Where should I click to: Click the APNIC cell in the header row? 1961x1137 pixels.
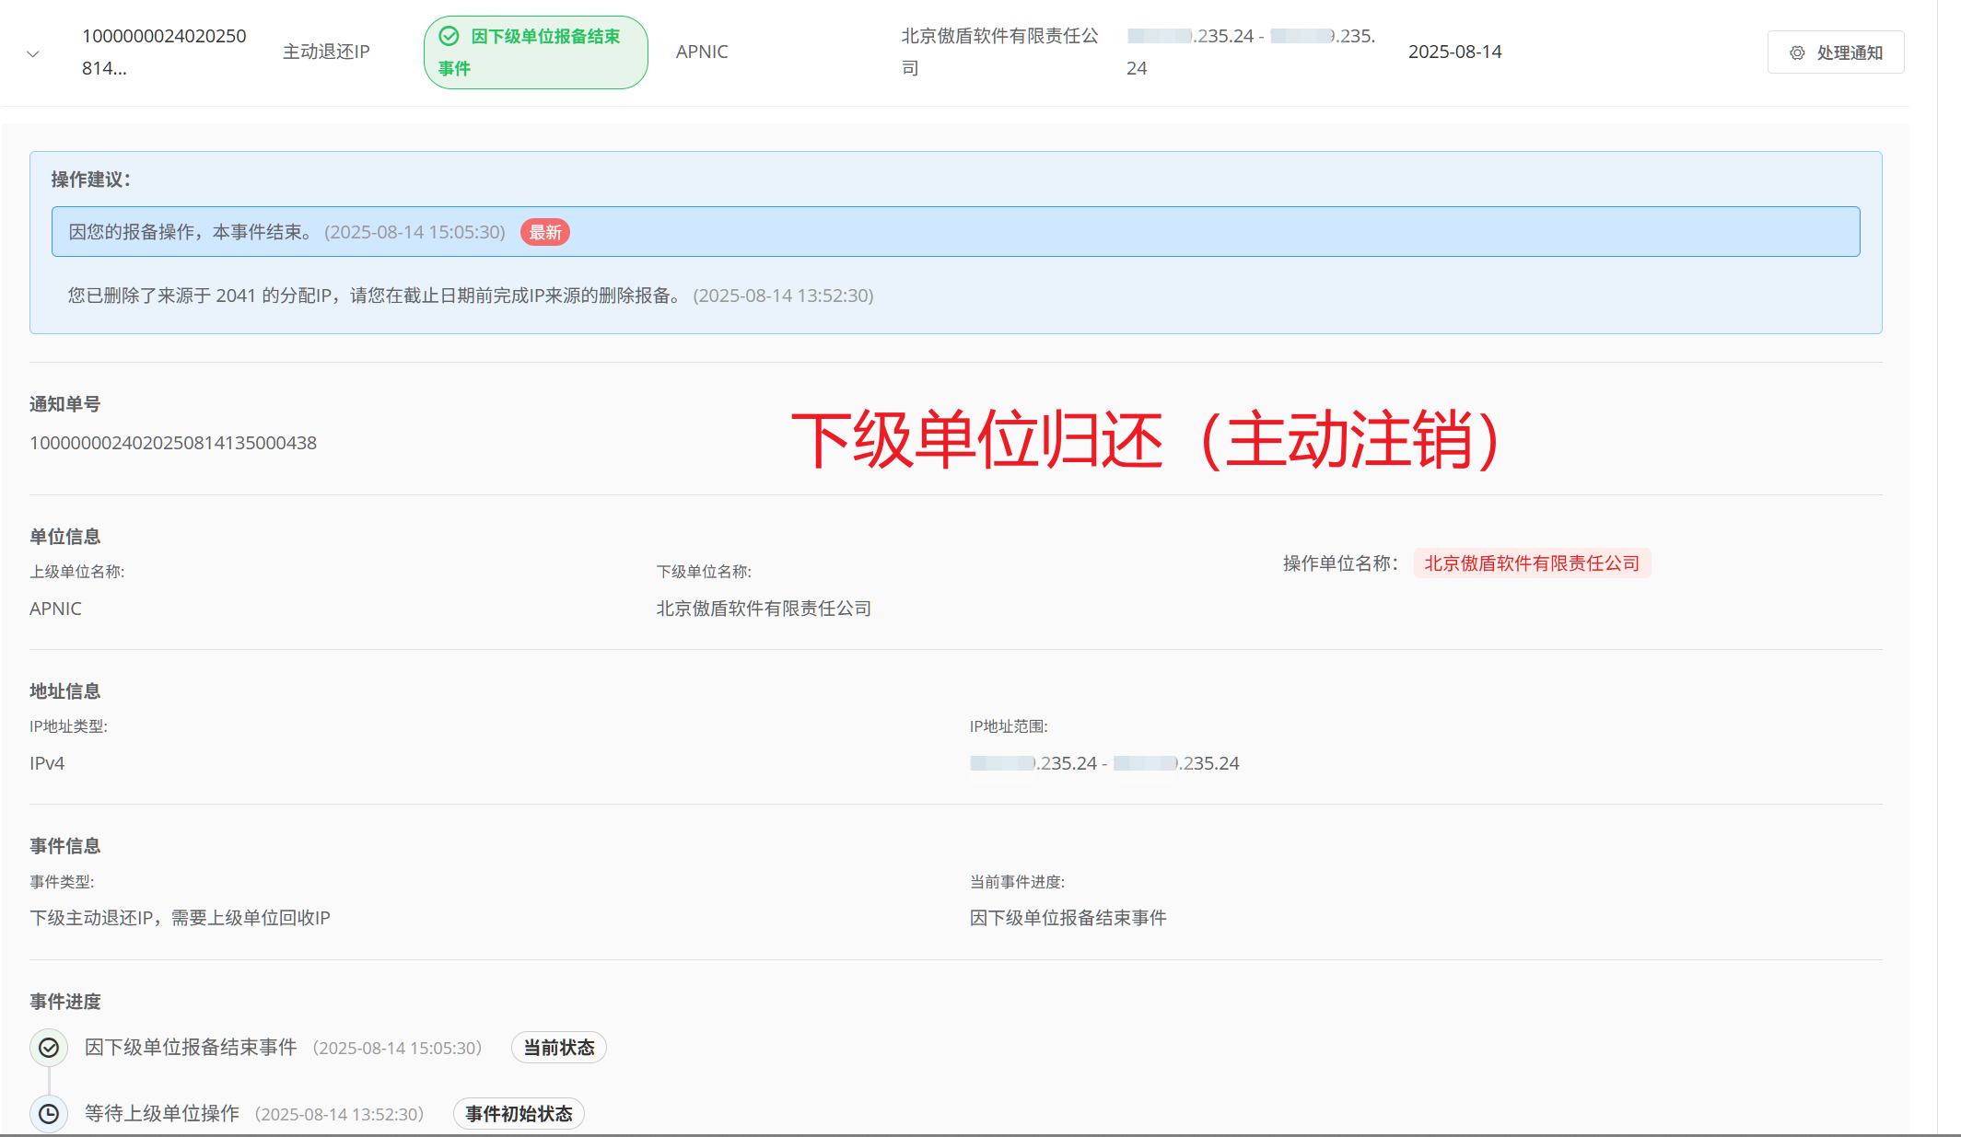pos(702,52)
